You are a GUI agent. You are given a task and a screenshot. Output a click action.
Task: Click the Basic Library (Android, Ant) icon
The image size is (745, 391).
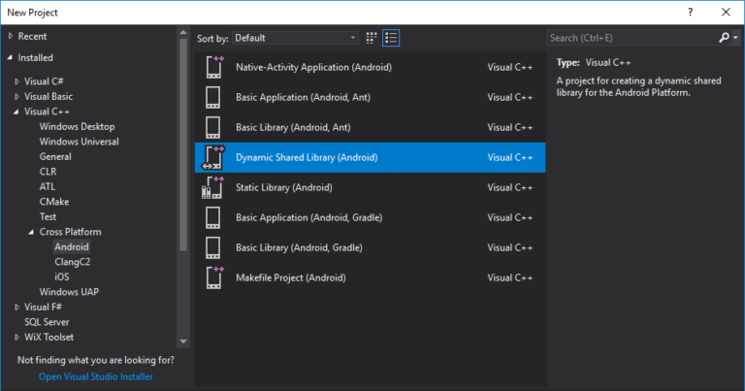[212, 127]
